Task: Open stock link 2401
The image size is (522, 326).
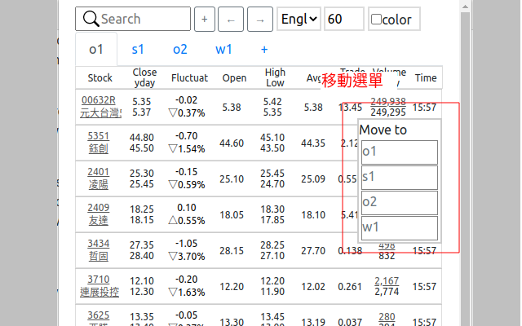Action: (x=99, y=172)
